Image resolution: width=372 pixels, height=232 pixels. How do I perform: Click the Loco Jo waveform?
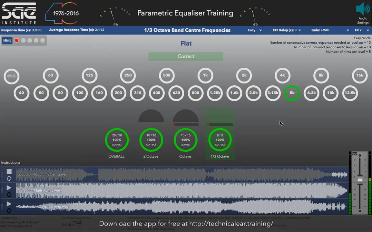click(x=182, y=175)
